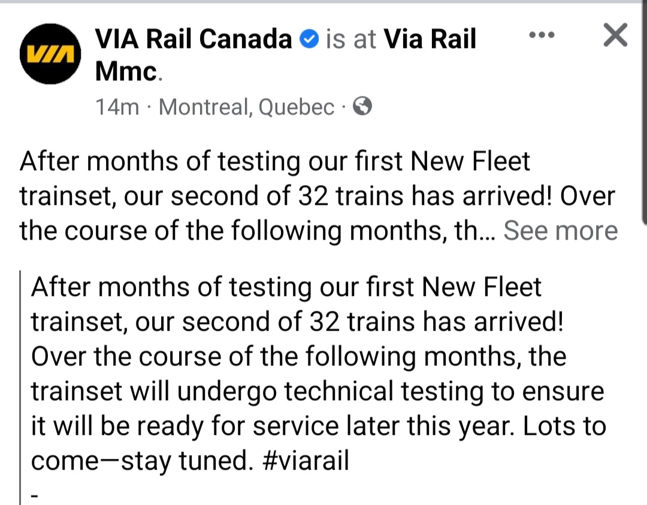Click the dash below the quoted text
647x505 pixels.
click(35, 495)
